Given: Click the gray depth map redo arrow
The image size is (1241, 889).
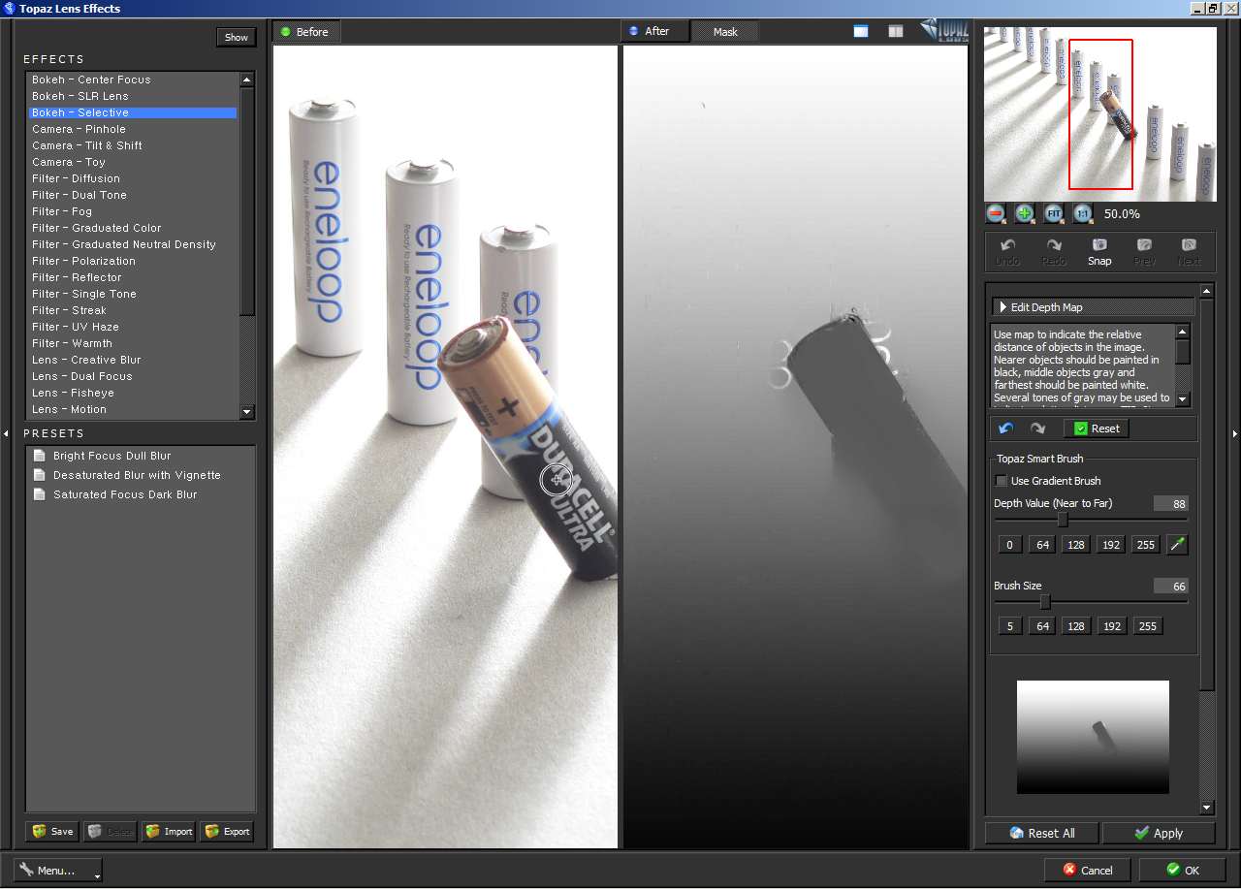Looking at the screenshot, I should click(1037, 429).
